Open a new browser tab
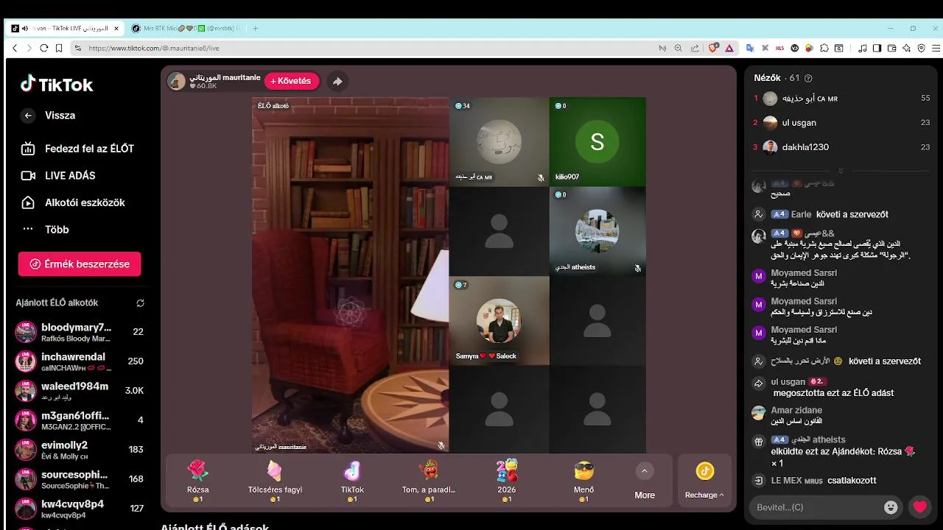Viewport: 943px width, 530px height. pyautogui.click(x=256, y=29)
